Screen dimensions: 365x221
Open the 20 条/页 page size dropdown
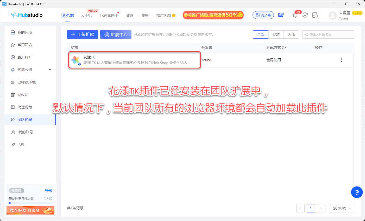[342, 208]
